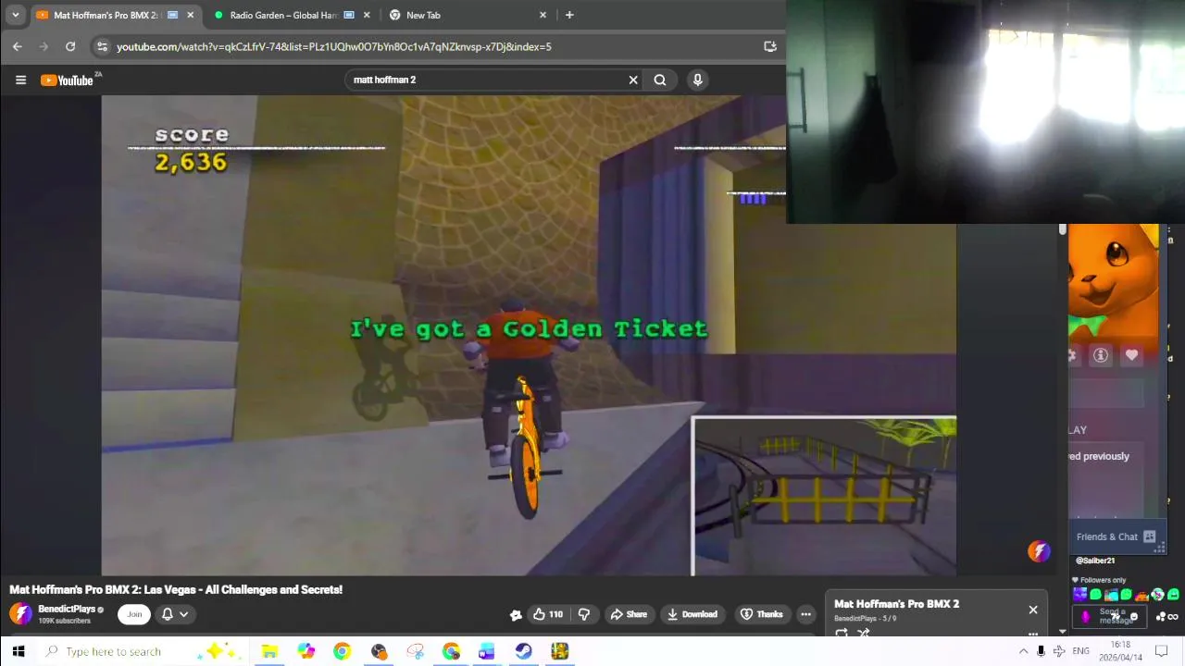Submit search with the magnifier button
The image size is (1185, 666).
[660, 80]
